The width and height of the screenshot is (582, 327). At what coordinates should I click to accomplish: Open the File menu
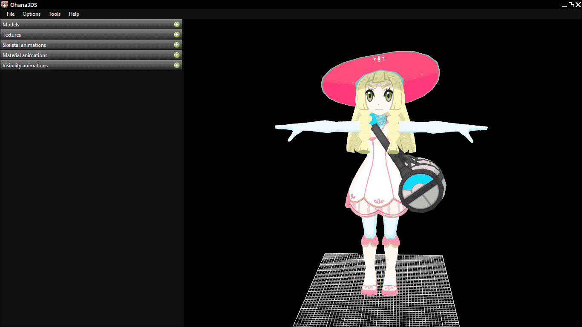11,14
